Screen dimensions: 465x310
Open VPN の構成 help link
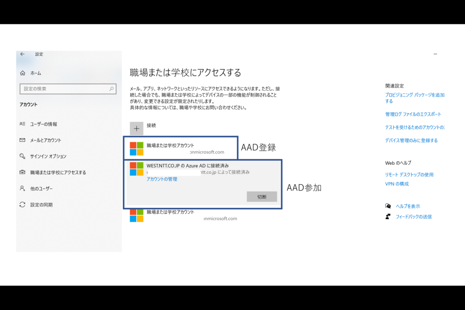point(397,184)
